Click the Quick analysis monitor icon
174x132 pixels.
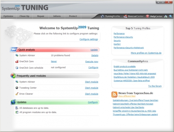point(14,50)
